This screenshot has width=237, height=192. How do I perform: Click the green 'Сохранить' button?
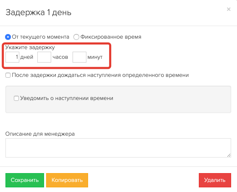pyautogui.click(x=25, y=180)
